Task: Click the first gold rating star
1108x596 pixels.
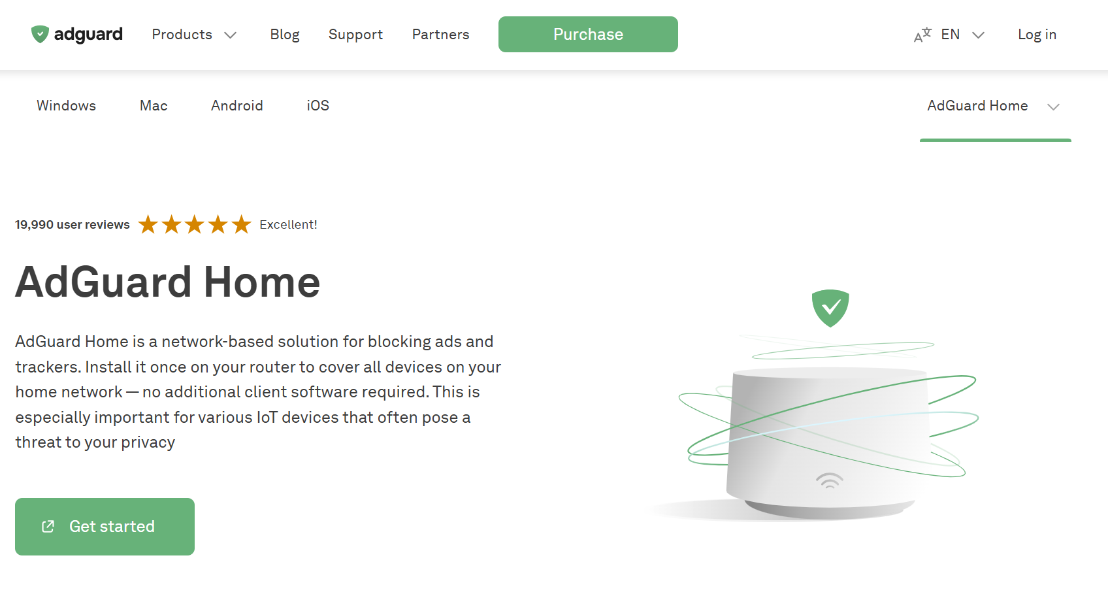Action: [x=148, y=224]
